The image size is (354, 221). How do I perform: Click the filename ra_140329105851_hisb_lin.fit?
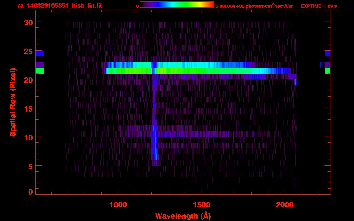[60, 6]
